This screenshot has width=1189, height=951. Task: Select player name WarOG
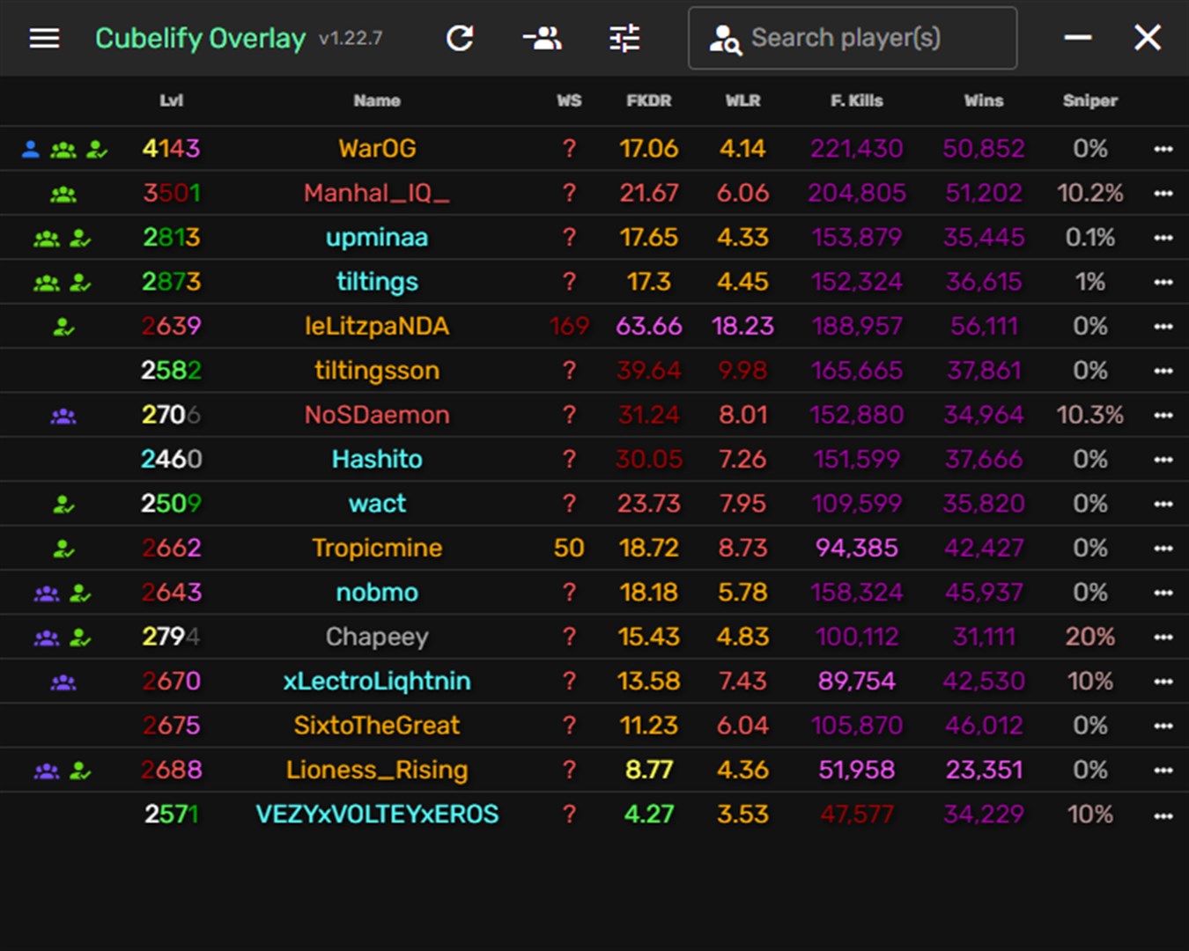tap(377, 149)
